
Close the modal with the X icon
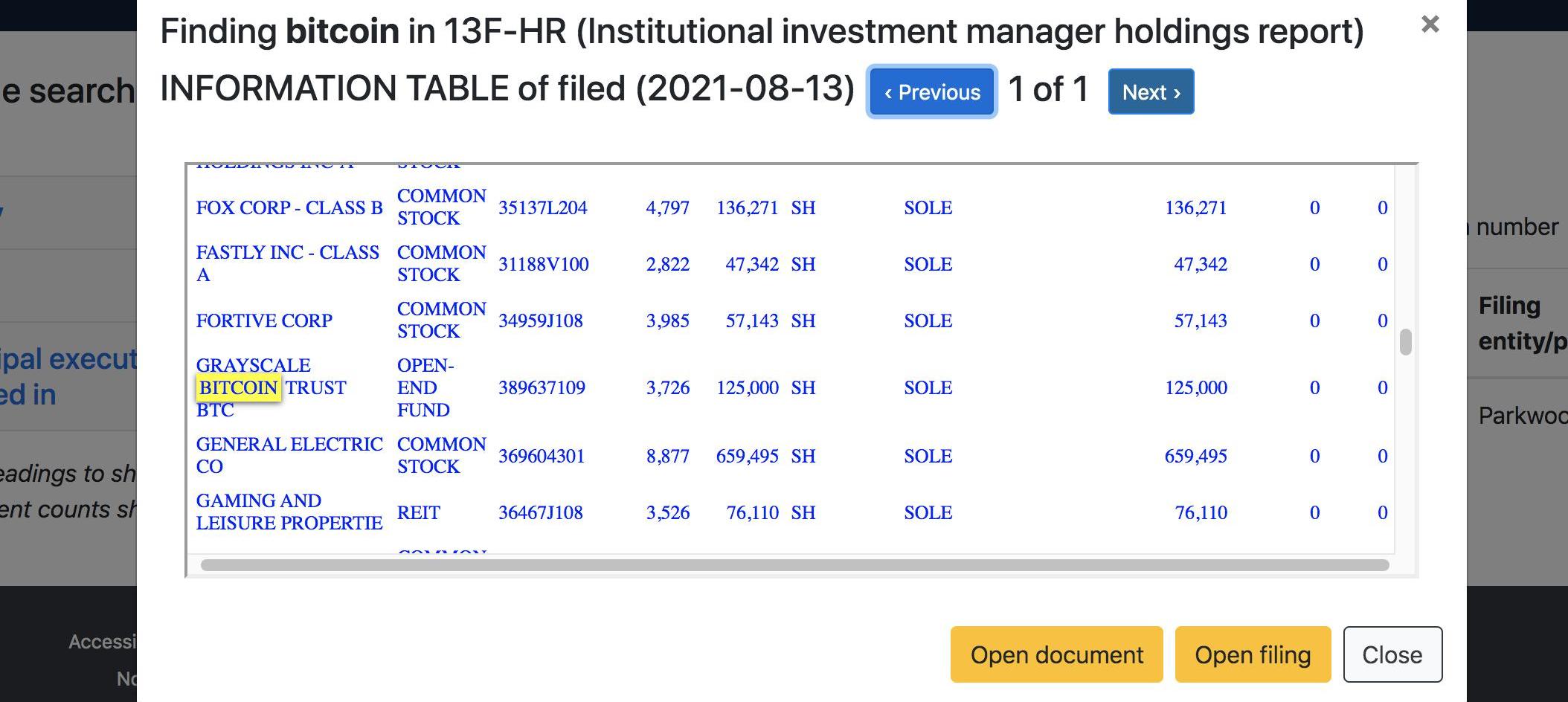[1430, 25]
